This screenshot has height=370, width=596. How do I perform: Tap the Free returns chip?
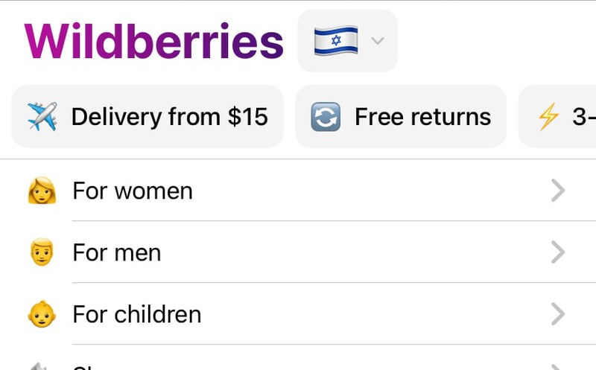coord(401,117)
